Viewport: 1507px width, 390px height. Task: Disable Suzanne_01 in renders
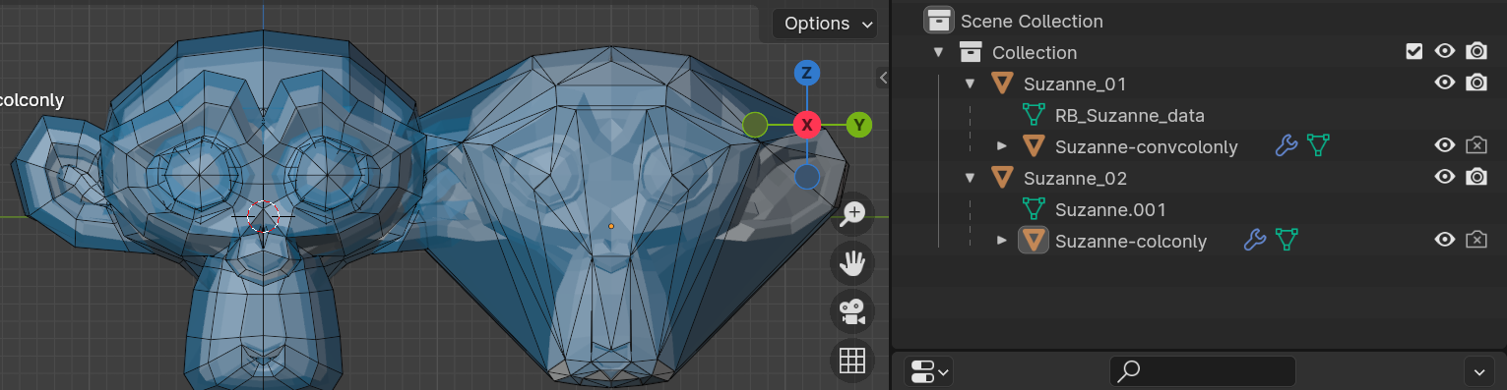pos(1476,83)
